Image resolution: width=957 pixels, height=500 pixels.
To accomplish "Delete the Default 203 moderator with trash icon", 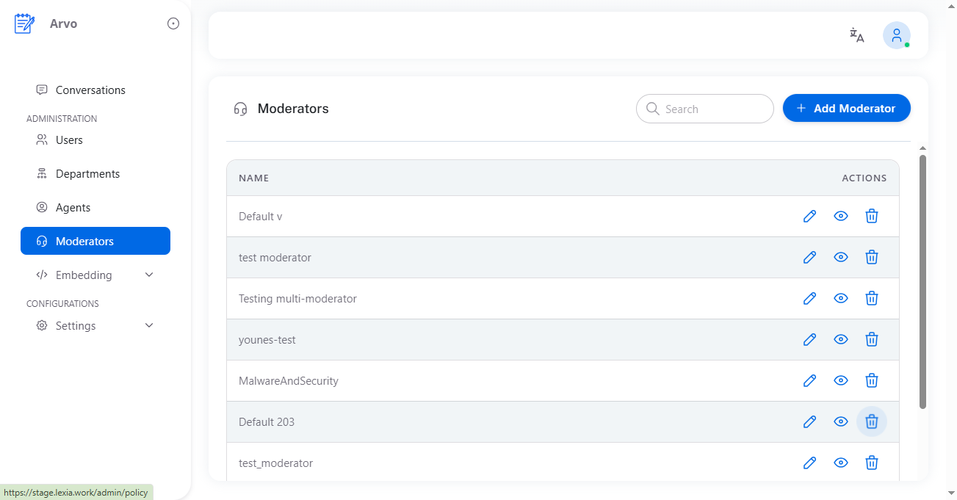I will tap(871, 421).
